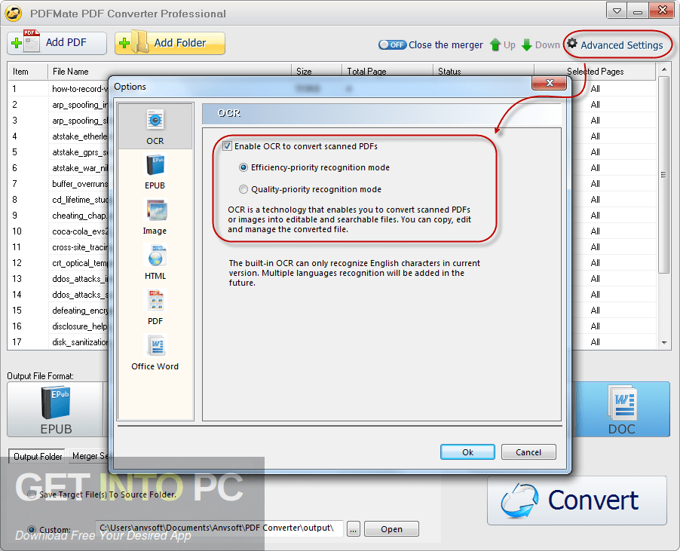Move item Down with green arrow
The width and height of the screenshot is (680, 551).
(x=541, y=45)
